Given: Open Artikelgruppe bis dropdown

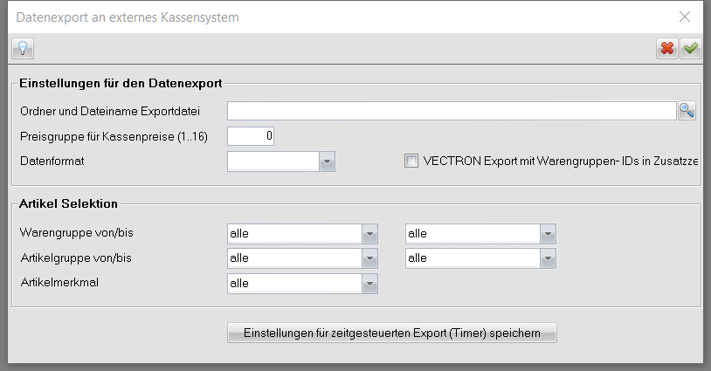Looking at the screenshot, I should 548,258.
